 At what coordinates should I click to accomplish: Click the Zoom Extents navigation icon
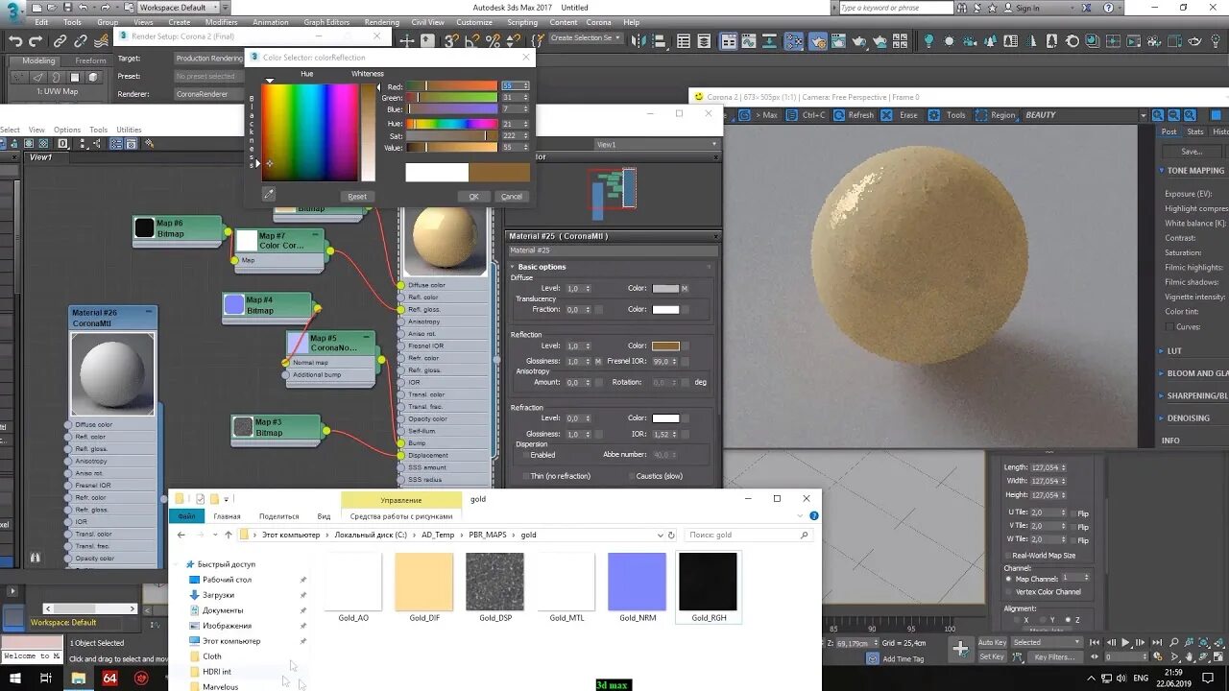click(x=1203, y=642)
